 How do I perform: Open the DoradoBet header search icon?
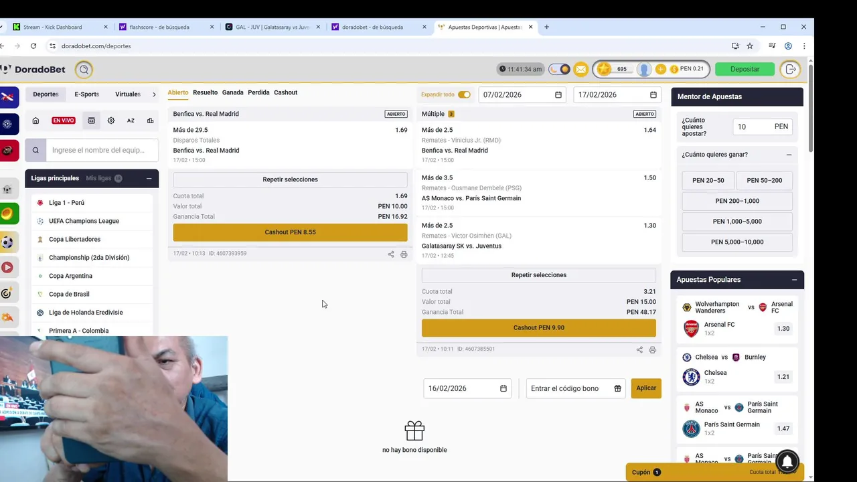[84, 70]
